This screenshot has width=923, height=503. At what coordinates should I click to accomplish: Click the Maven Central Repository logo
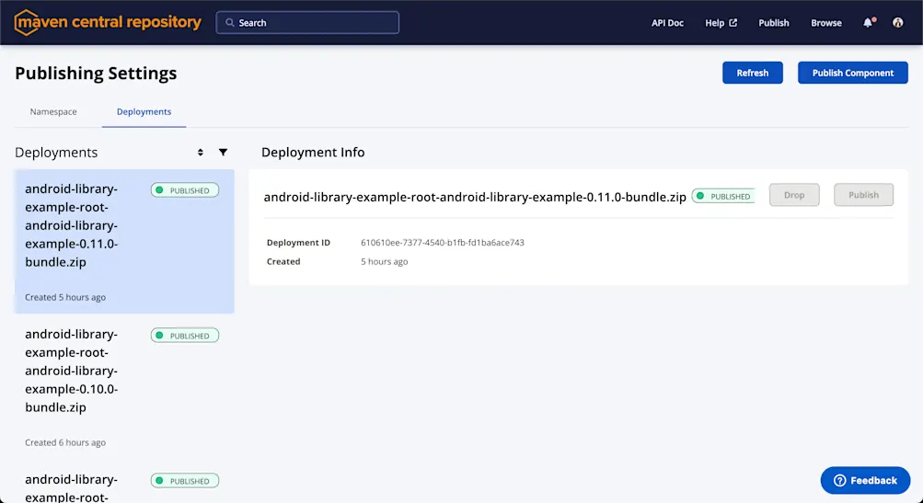[x=108, y=22]
